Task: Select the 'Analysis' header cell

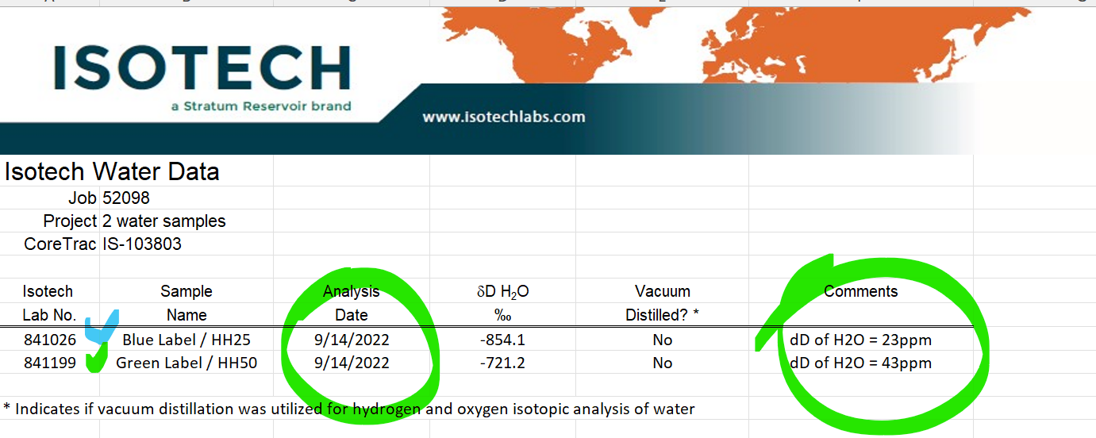Action: point(352,291)
